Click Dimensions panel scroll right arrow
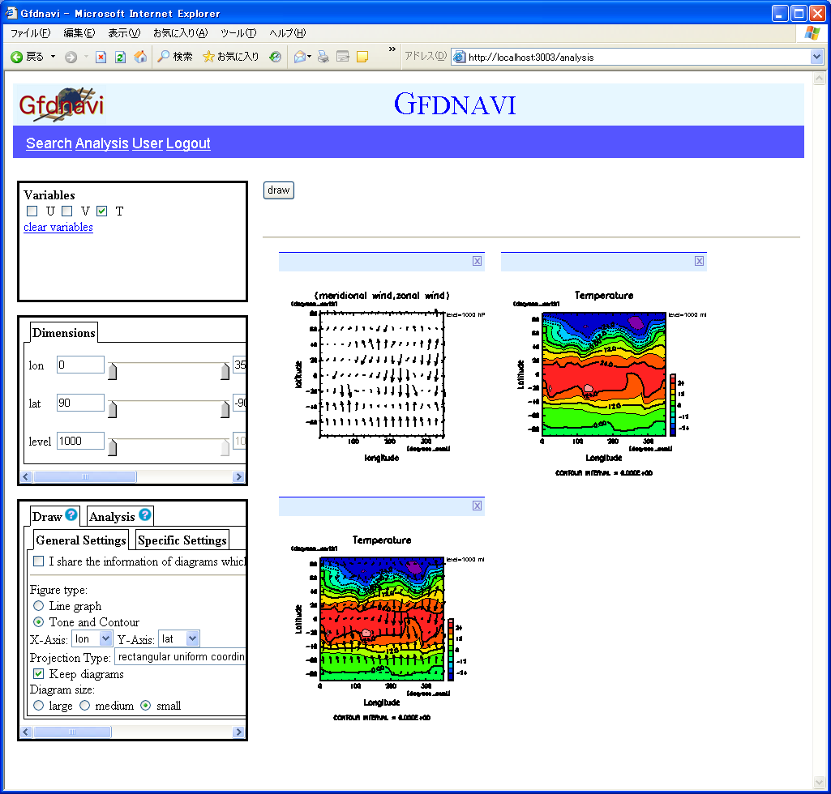 [x=238, y=476]
